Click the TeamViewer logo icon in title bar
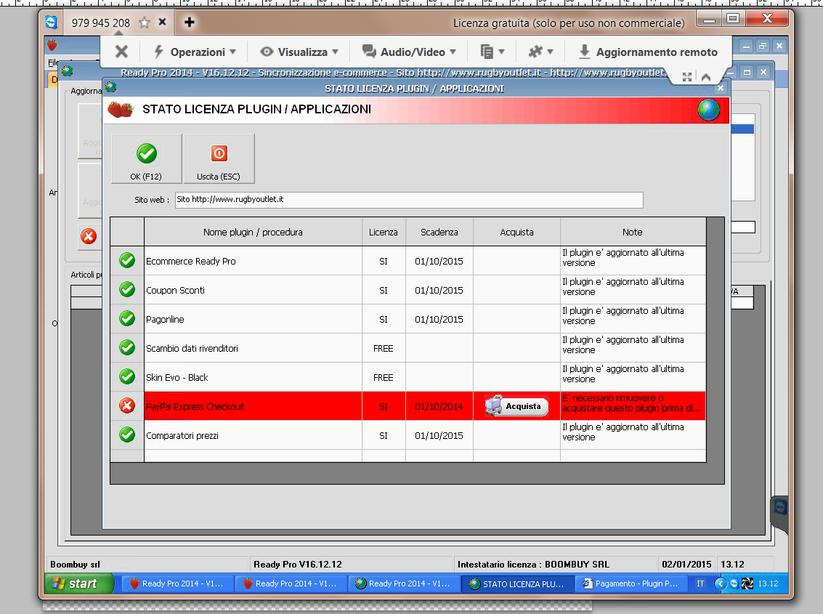 [51, 22]
